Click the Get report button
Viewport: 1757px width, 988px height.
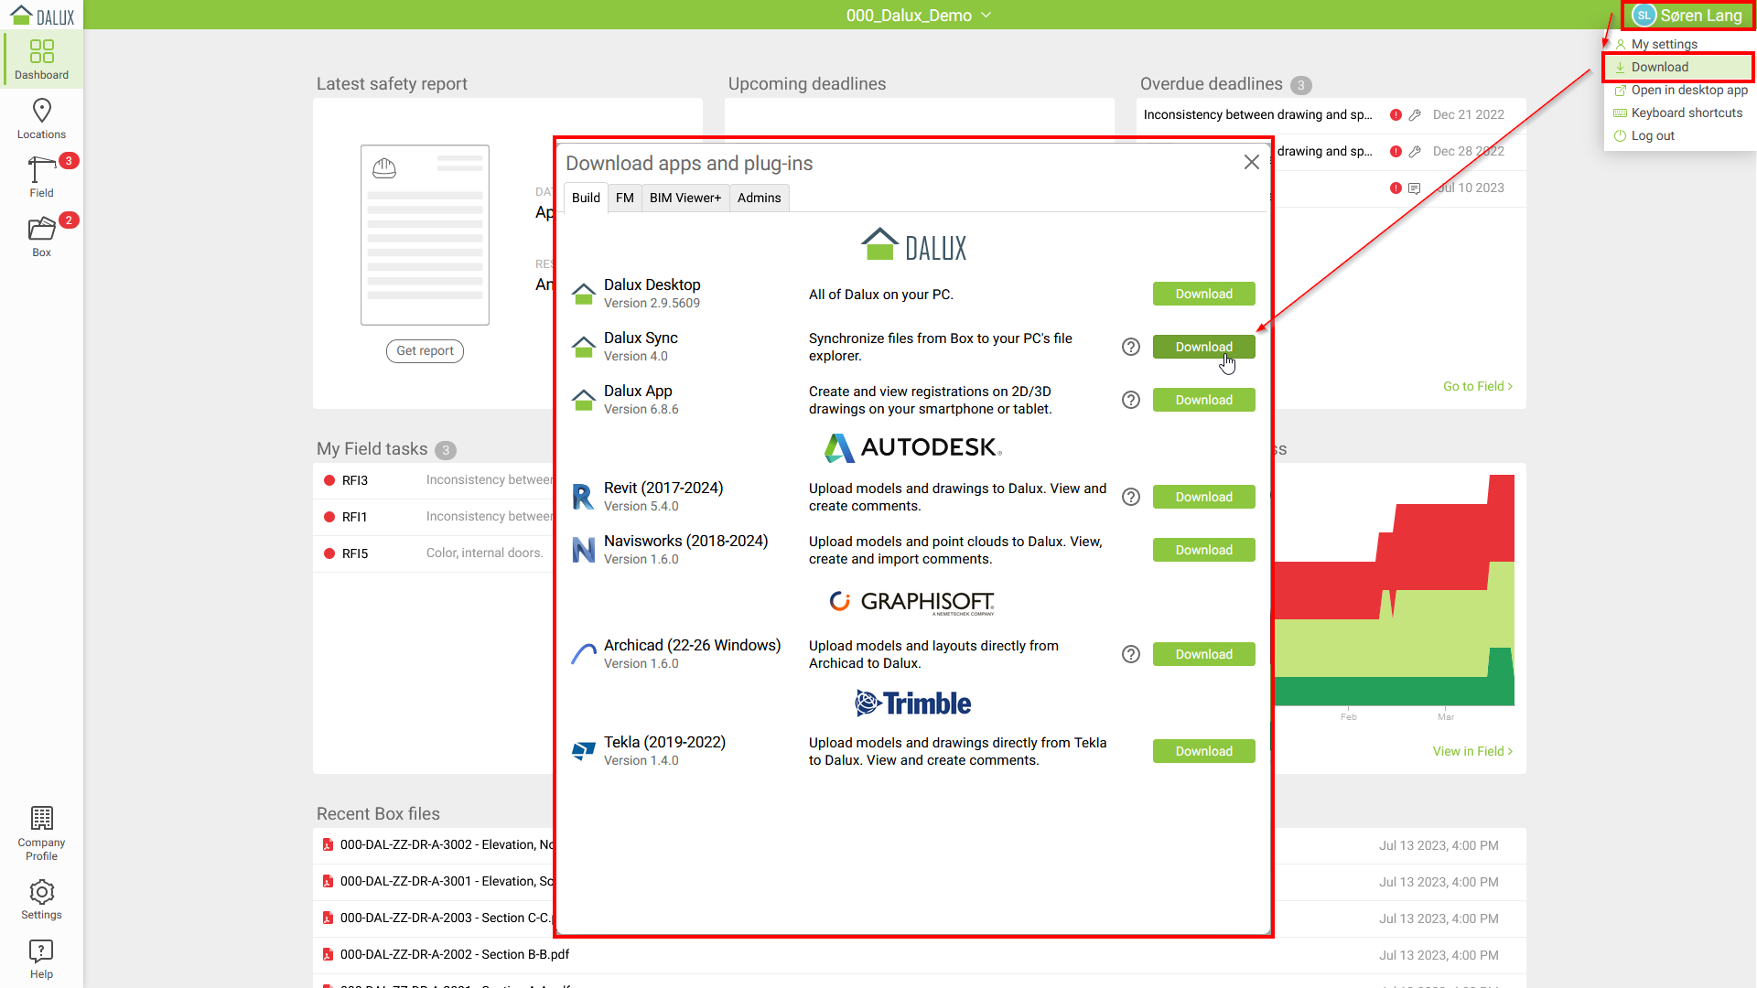point(425,350)
